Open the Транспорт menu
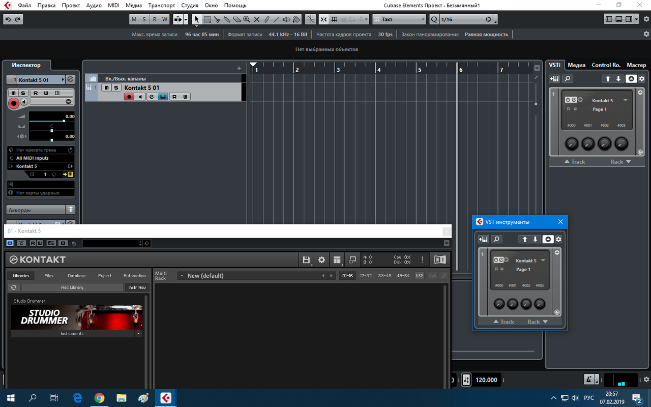Viewport: 651px width, 407px height. click(x=162, y=5)
